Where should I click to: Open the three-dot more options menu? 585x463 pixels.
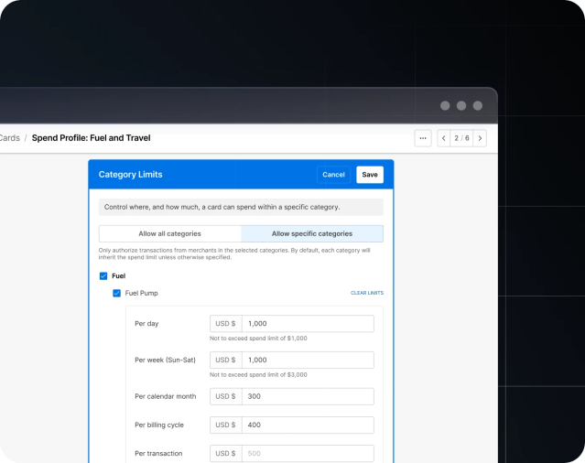coord(422,138)
